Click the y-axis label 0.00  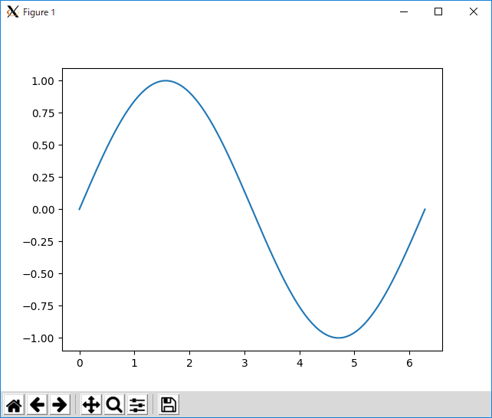pyautogui.click(x=43, y=210)
